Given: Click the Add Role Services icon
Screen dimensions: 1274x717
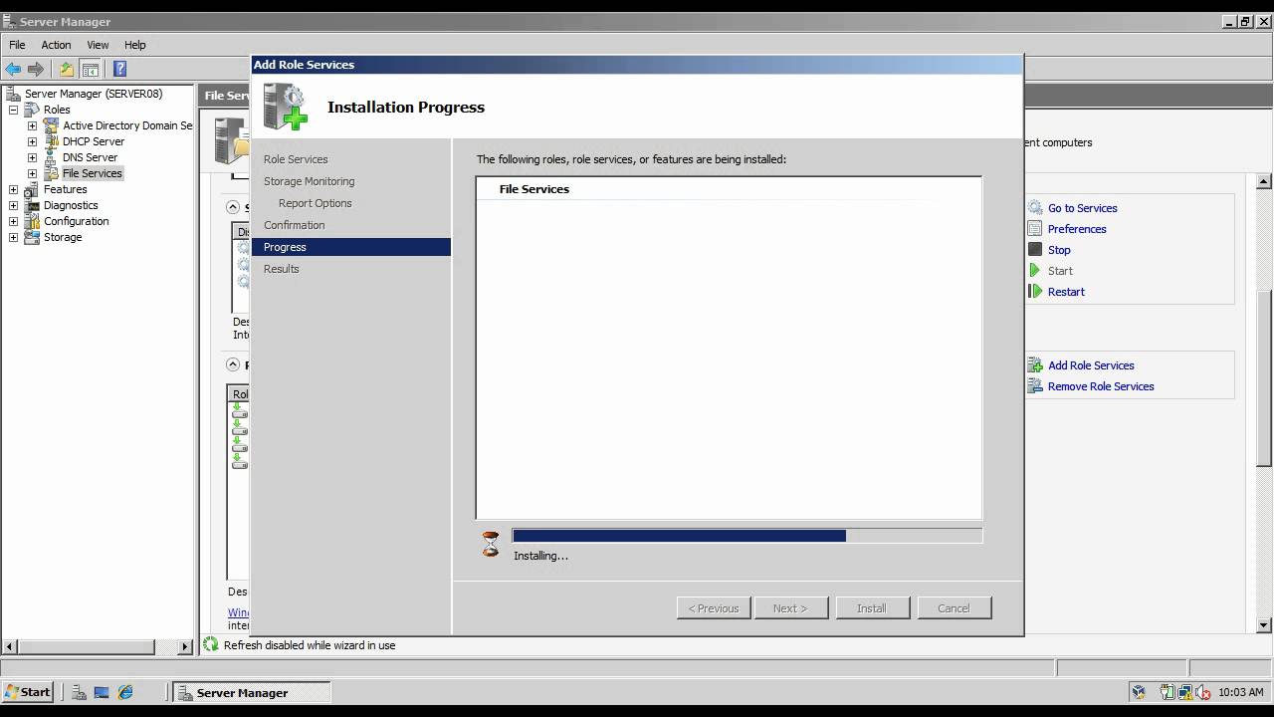Looking at the screenshot, I should point(1035,365).
